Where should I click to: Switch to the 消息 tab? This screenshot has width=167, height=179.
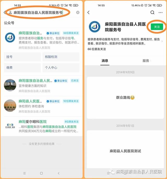(x=105, y=61)
